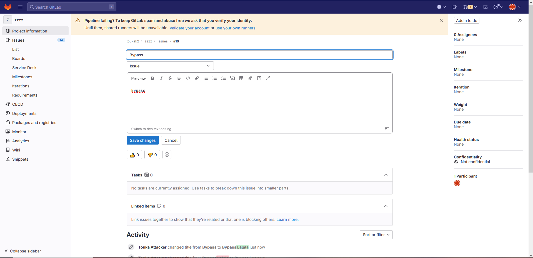The image size is (533, 258).
Task: Open the Issue type dropdown
Action: [170, 66]
